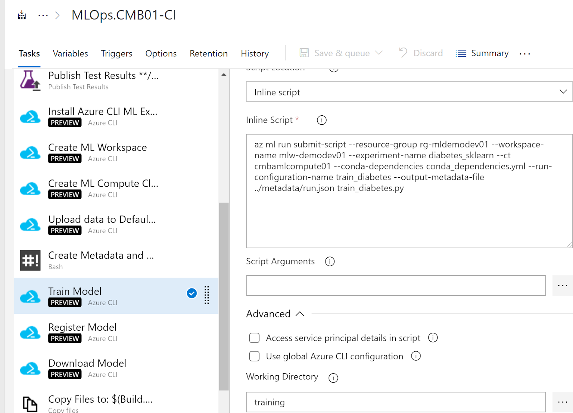Switch to the History tab
Viewport: 573px width, 413px height.
pyautogui.click(x=255, y=53)
